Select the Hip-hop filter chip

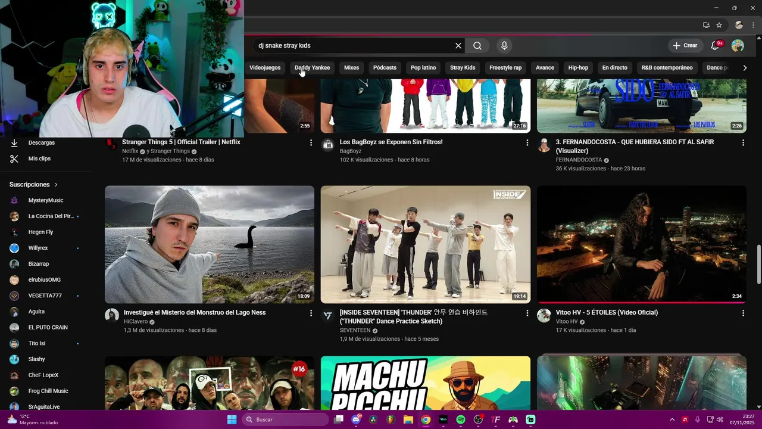click(x=578, y=68)
